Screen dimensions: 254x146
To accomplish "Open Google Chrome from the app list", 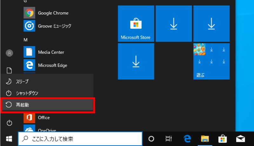I will tap(53, 13).
